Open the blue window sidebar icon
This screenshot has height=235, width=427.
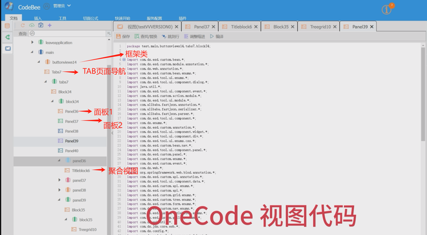(x=8, y=49)
